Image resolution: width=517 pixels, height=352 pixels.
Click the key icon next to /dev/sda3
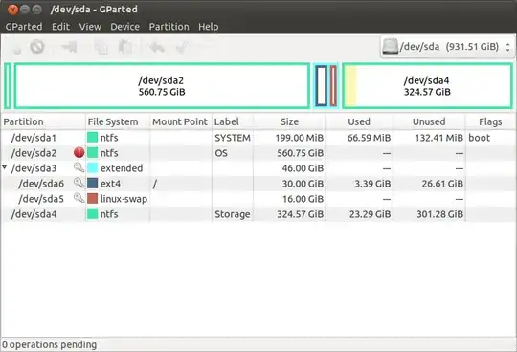pyautogui.click(x=79, y=168)
